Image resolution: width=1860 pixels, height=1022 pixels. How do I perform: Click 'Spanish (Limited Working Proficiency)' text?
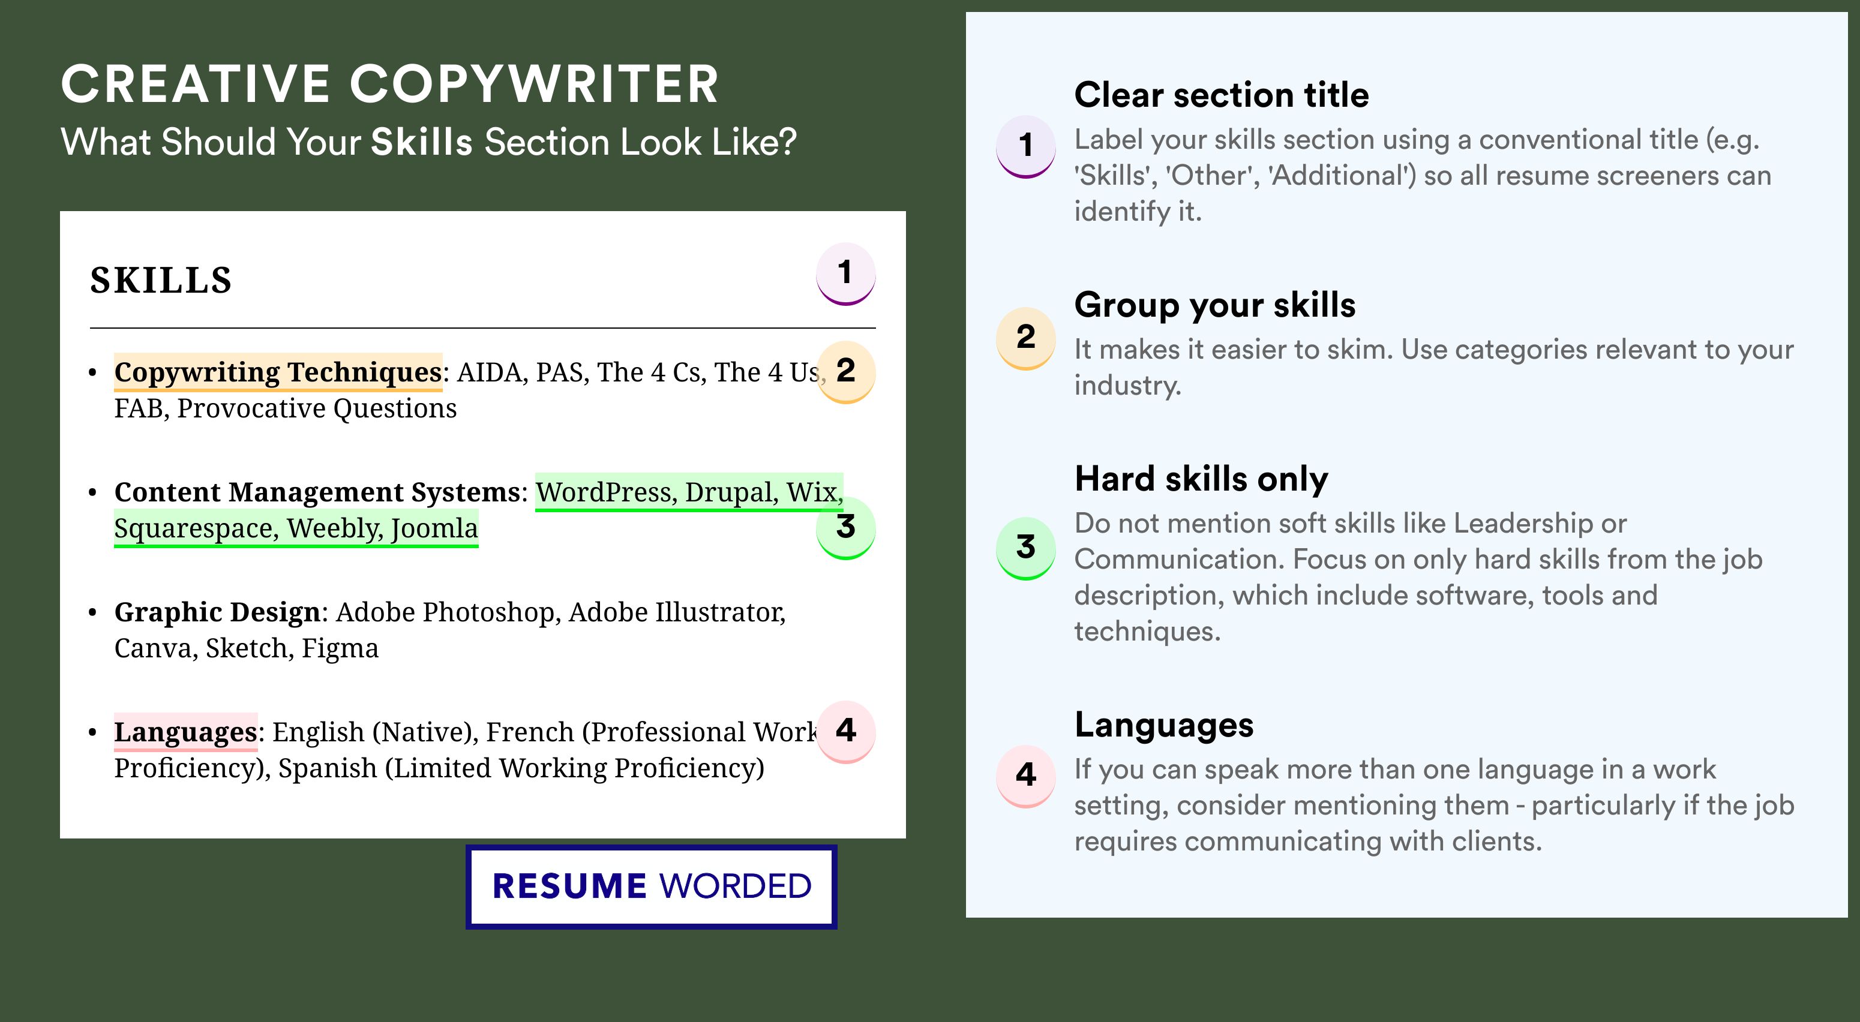click(x=521, y=768)
